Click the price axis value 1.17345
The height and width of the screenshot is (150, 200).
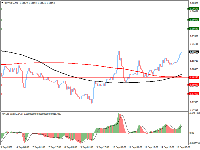coord(194,110)
